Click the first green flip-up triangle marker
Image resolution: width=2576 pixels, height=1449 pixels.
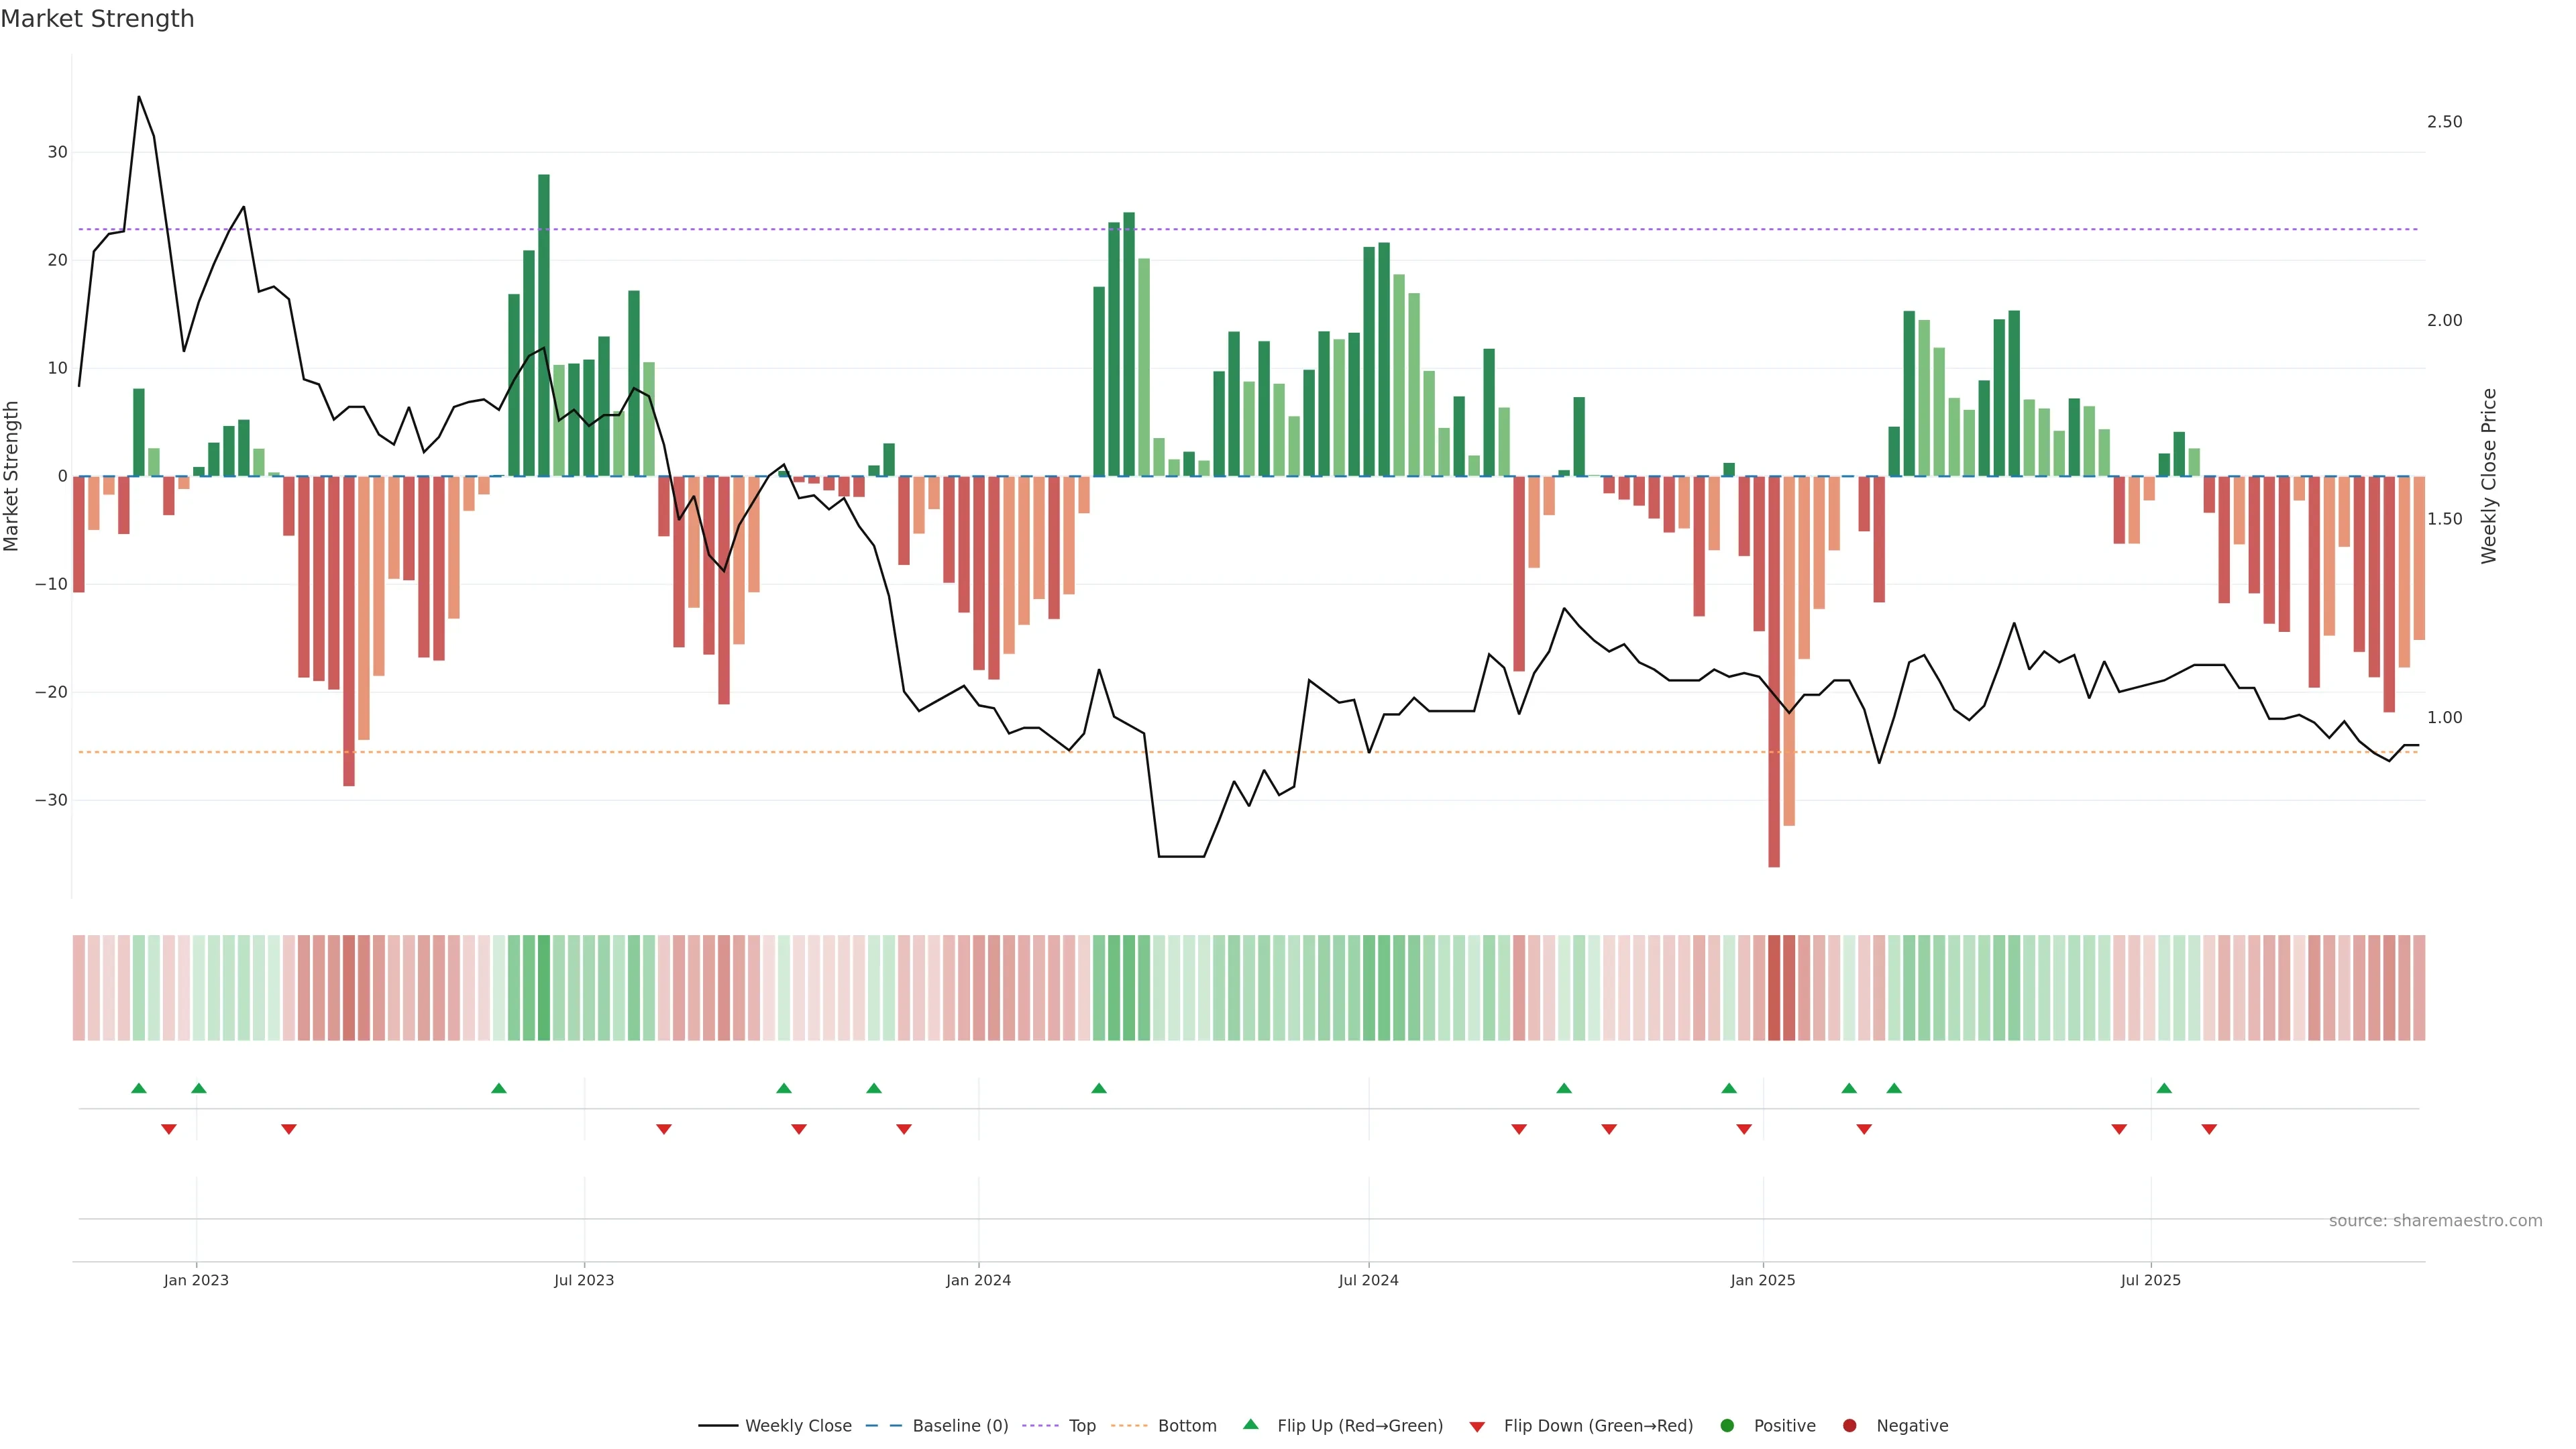click(139, 1088)
